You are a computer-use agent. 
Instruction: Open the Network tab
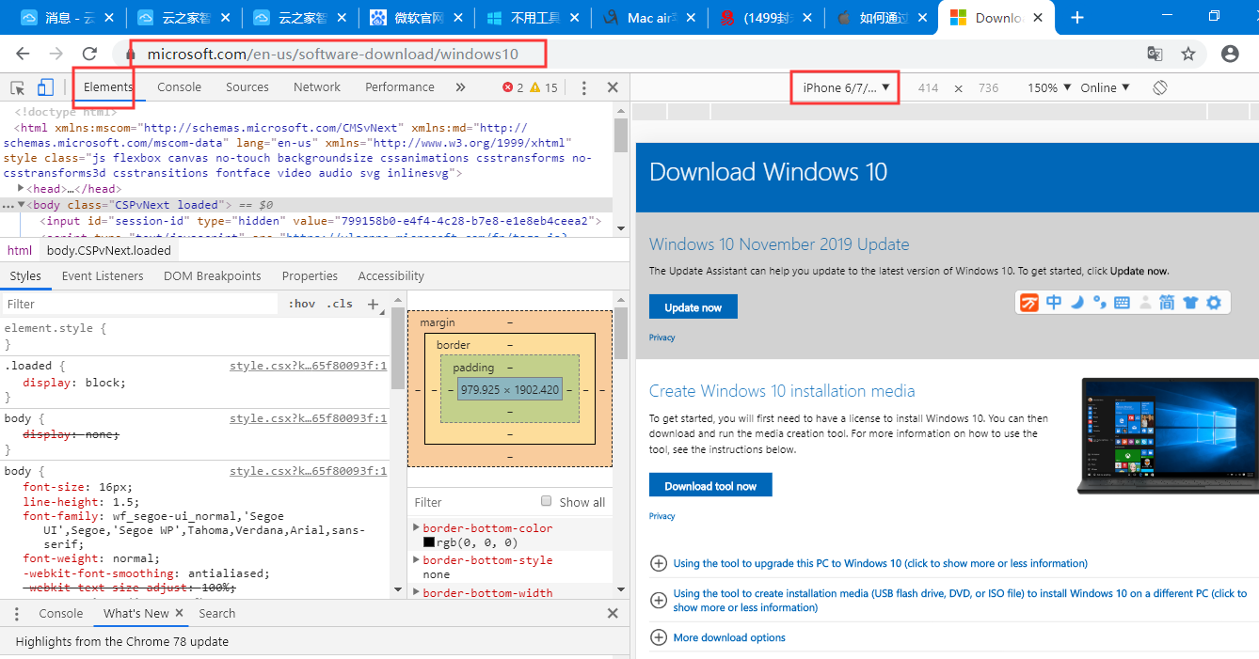coord(317,87)
